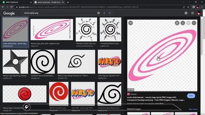The height and width of the screenshot is (115, 205).
Task: Open Computer Icons Symbol black spiral thumbnail
Action: click(43, 62)
